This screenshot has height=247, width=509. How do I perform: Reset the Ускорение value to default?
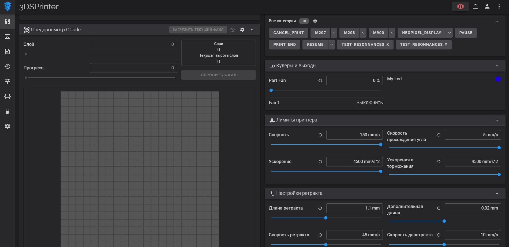(x=320, y=162)
